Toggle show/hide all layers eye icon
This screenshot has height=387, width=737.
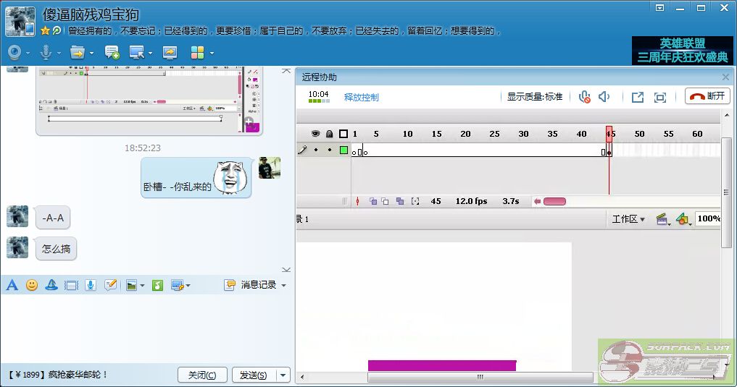tap(316, 134)
